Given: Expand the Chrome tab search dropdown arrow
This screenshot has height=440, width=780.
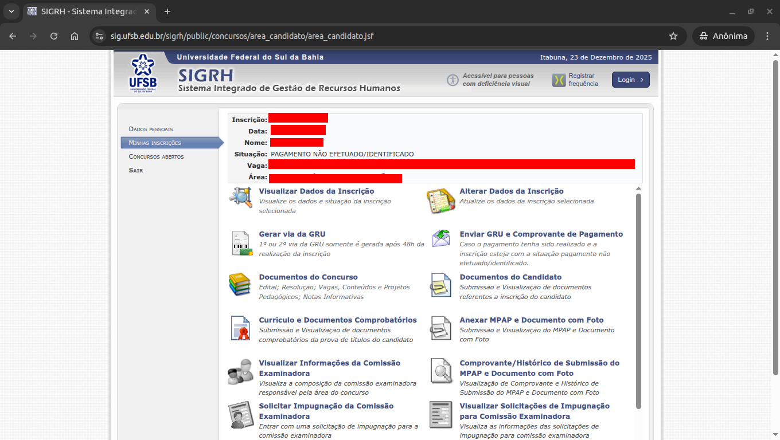Looking at the screenshot, I should (x=11, y=11).
